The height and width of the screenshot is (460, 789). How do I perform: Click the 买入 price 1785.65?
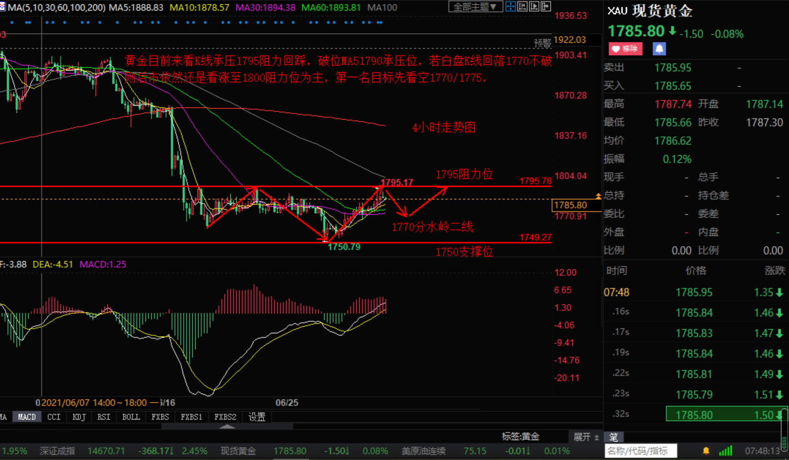(x=673, y=86)
